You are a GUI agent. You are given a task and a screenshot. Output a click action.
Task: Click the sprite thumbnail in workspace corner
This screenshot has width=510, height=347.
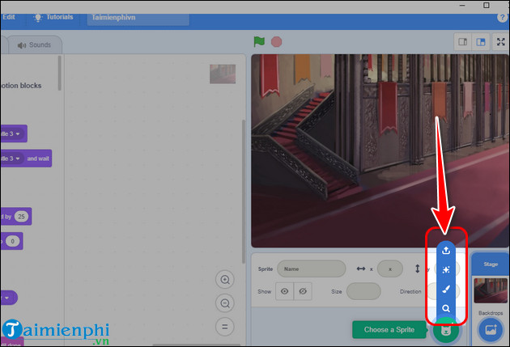click(x=223, y=74)
